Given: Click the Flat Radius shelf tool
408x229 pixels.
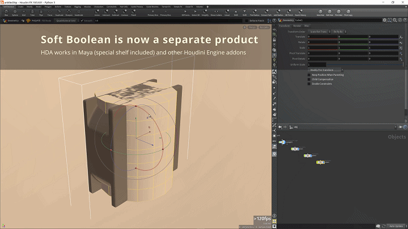Looking at the screenshot, I should [254, 12].
